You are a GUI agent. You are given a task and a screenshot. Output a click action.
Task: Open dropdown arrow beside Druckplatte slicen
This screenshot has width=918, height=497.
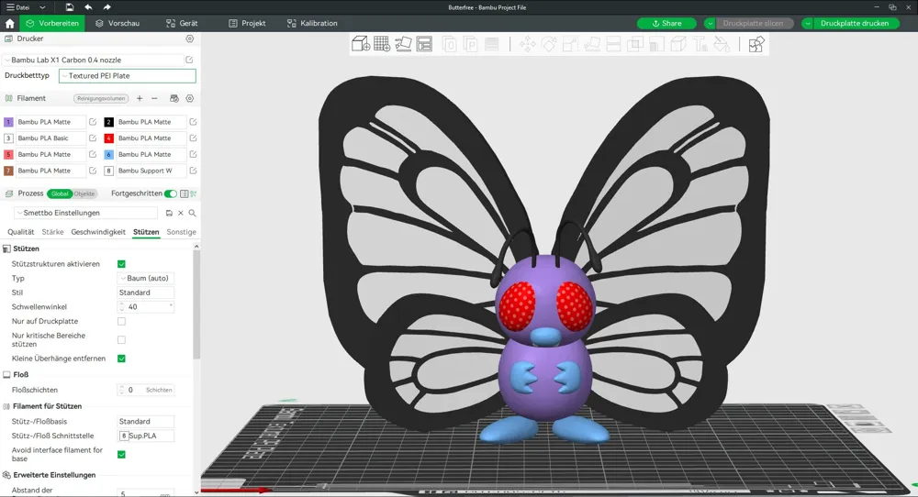[x=710, y=24]
